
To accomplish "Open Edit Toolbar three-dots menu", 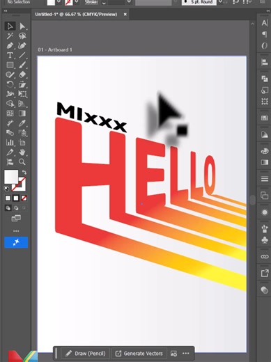I will [x=16, y=231].
